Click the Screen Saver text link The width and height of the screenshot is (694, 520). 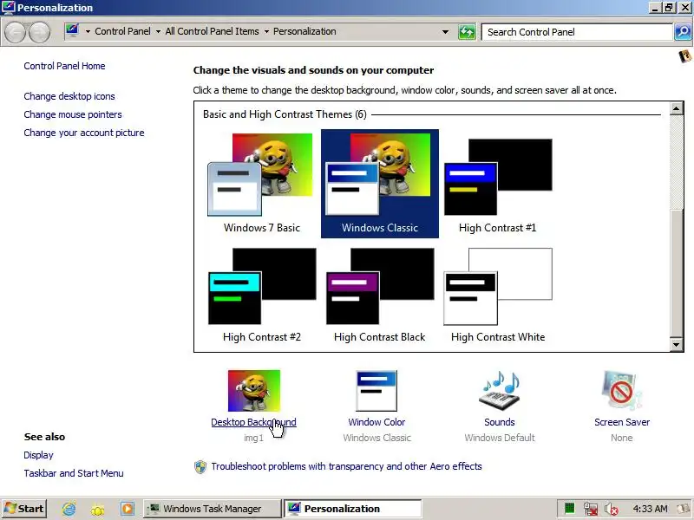(622, 422)
